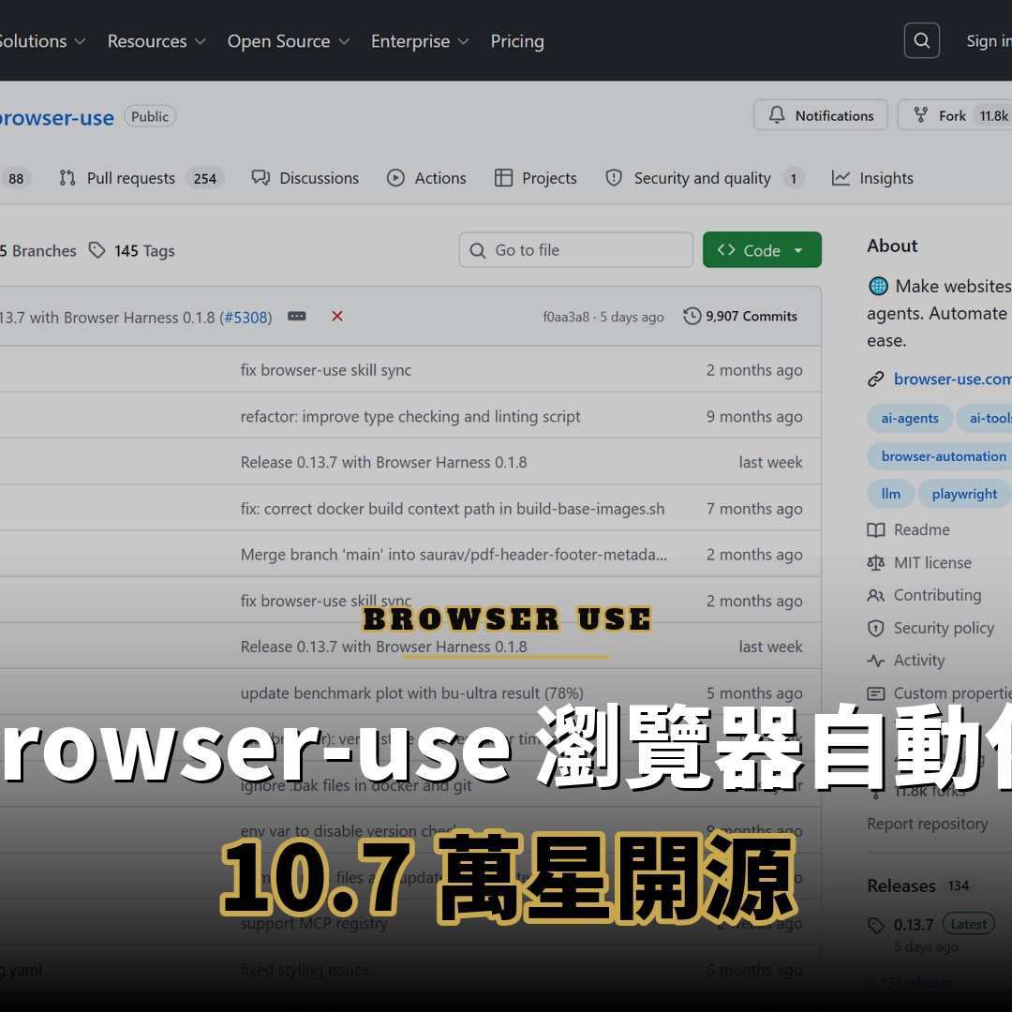Click the tag icon beside 145 Tags
The image size is (1012, 1012).
[x=97, y=250]
